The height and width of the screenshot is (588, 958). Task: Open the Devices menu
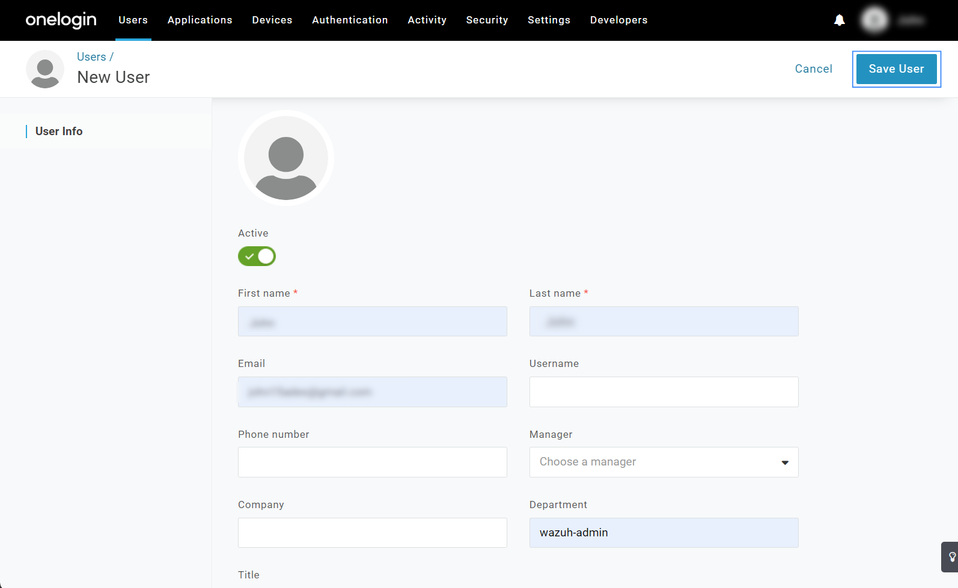272,20
